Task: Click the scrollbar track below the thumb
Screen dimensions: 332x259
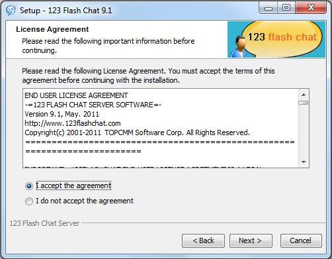Action: click(304, 131)
